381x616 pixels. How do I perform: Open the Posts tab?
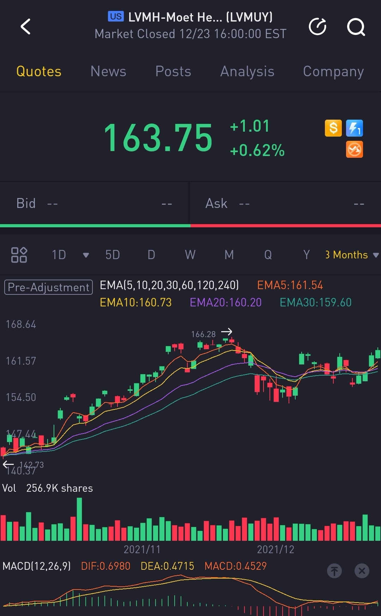pyautogui.click(x=173, y=71)
